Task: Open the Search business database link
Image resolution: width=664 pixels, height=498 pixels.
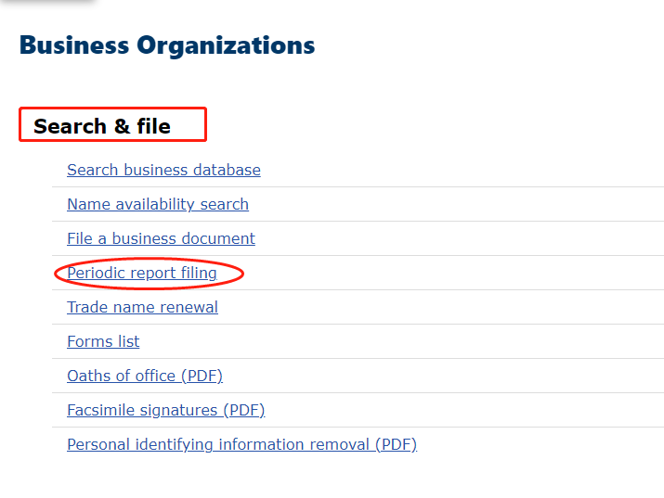Action: [163, 170]
